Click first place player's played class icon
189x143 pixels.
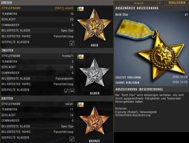(x=72, y=43)
